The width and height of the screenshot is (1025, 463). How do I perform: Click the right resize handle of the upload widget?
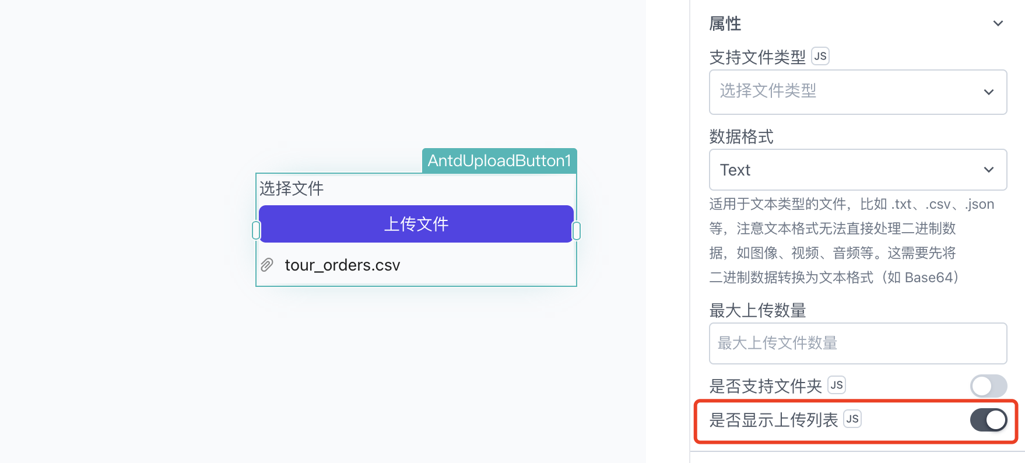pos(577,230)
